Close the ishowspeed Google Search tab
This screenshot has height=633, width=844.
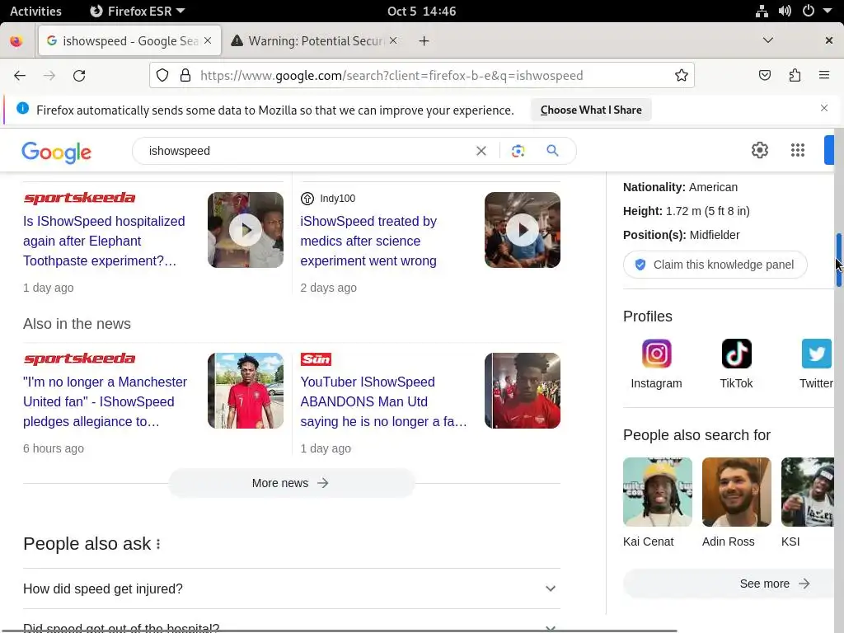[x=208, y=41]
